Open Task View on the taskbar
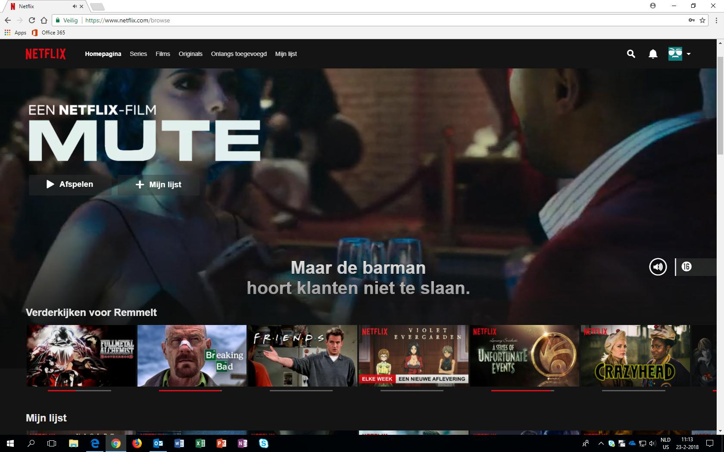 (52, 443)
